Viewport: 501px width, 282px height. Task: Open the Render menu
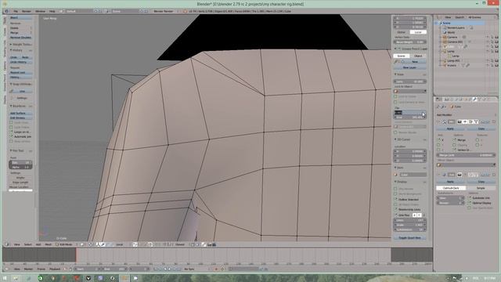[x=26, y=11]
